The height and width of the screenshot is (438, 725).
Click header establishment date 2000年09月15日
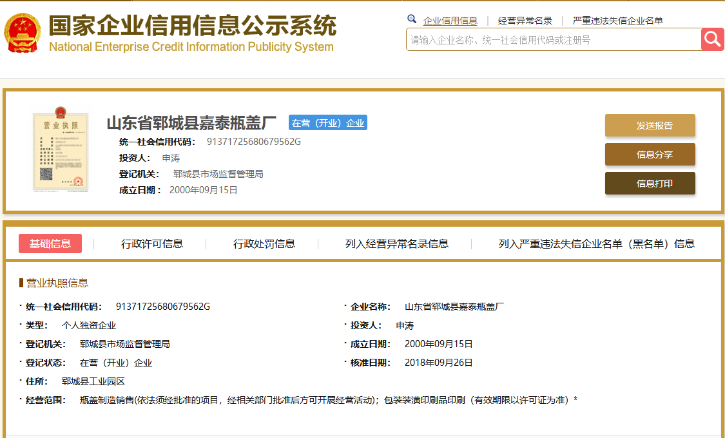pyautogui.click(x=204, y=190)
